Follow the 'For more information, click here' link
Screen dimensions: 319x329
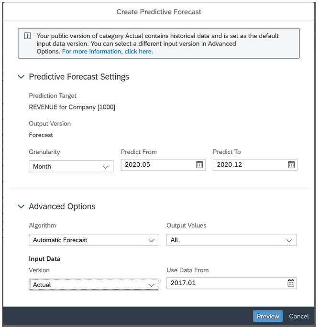108,52
